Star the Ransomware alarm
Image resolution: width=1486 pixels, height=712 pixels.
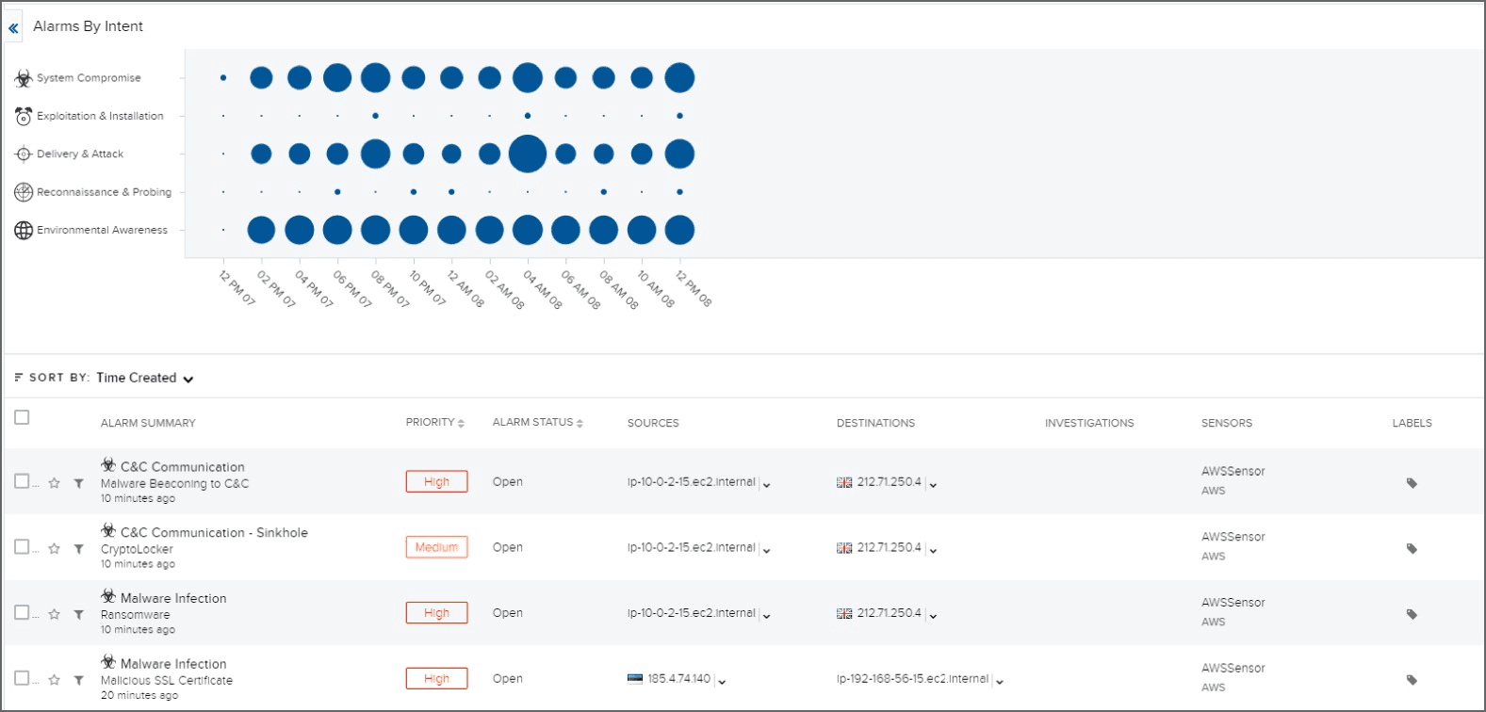55,614
